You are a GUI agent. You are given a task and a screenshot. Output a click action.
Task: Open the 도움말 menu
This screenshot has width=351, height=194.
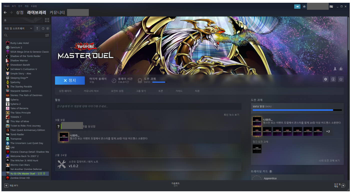[34, 6]
